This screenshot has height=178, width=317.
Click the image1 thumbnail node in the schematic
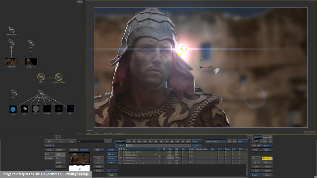tap(11, 62)
